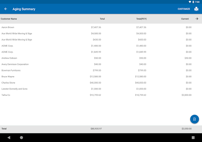Image resolution: width=202 pixels, height=142 pixels.
Task: Tap Bowman Furnitures entry
Action: click(101, 70)
